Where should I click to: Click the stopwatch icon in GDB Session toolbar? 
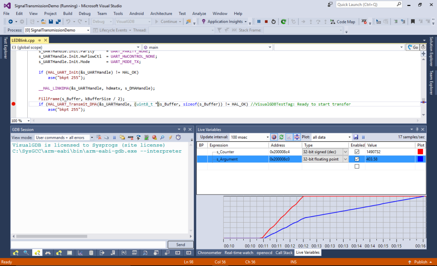pyautogui.click(x=178, y=137)
